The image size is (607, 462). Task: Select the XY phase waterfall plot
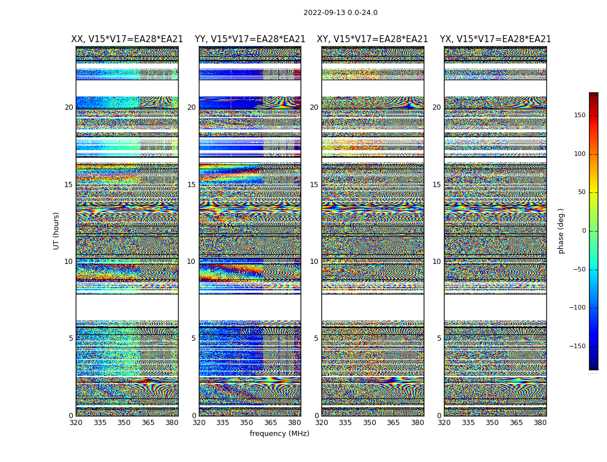[x=372, y=231]
